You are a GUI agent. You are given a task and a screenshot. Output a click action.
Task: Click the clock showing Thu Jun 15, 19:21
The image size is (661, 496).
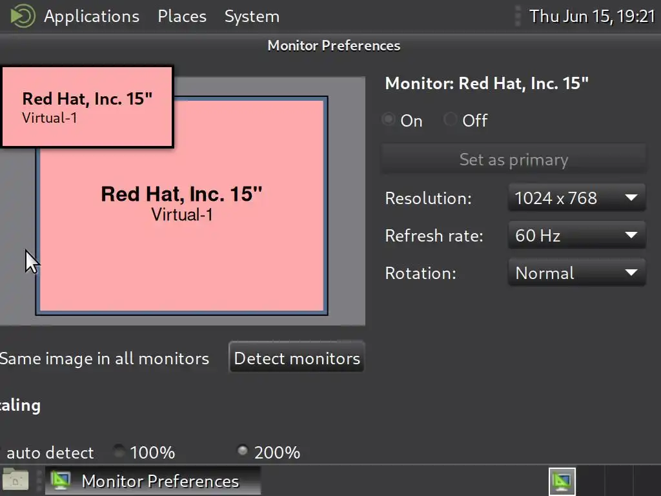(x=592, y=16)
